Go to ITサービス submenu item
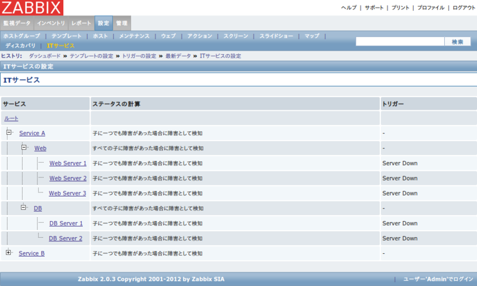The height and width of the screenshot is (286, 477). click(x=61, y=46)
